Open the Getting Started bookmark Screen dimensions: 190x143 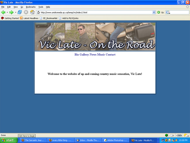pos(10,18)
